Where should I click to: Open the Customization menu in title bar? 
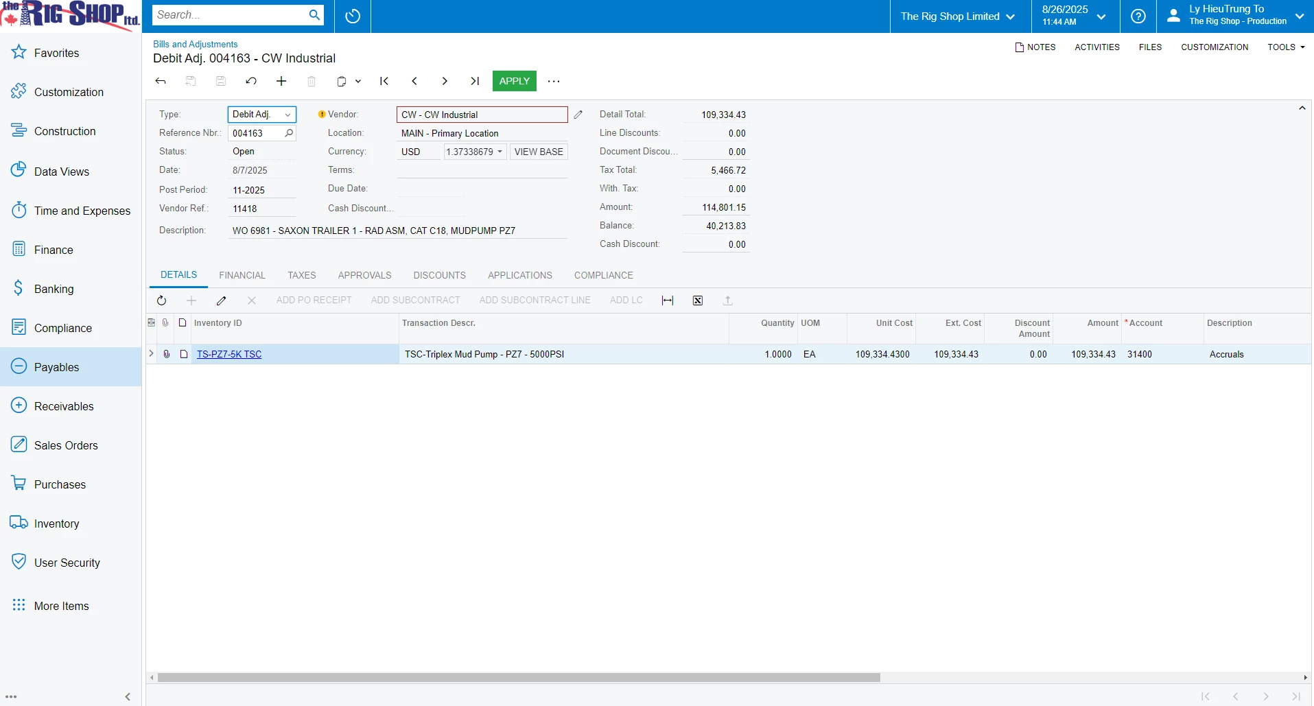coord(1215,47)
